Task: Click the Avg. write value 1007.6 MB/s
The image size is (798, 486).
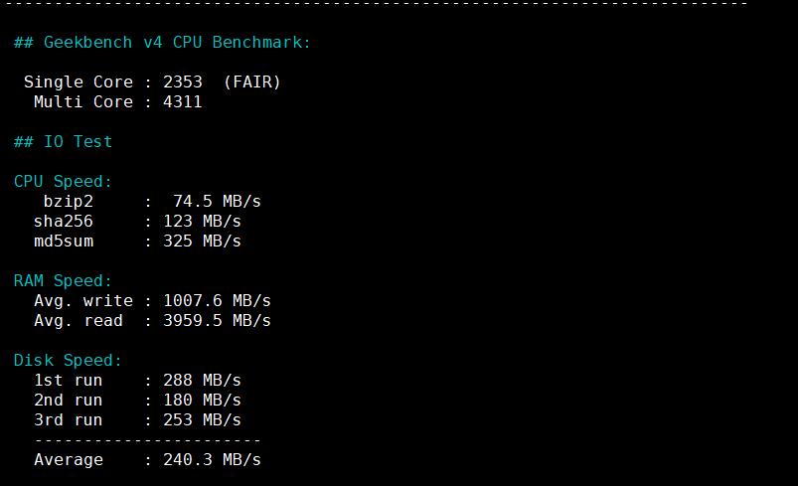Action: 217,301
